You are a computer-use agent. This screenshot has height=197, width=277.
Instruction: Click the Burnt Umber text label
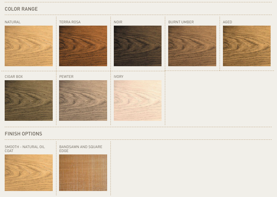(x=181, y=22)
